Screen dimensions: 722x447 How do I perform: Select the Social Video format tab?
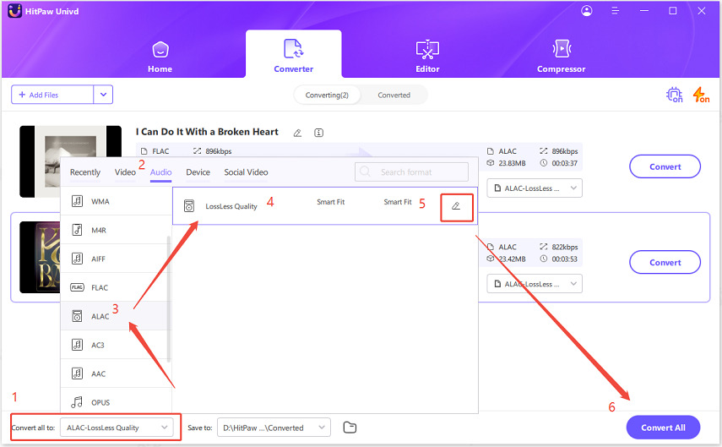[246, 172]
